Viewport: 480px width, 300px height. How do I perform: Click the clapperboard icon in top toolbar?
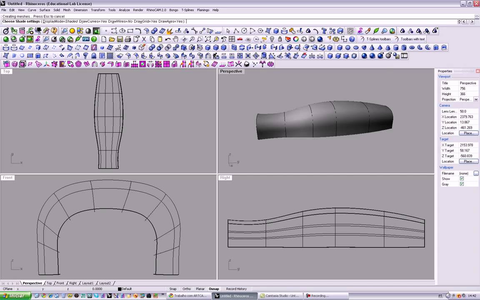pyautogui.click(x=22, y=31)
